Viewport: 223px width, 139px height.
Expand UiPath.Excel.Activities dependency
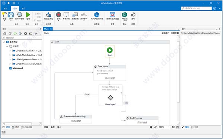point(10,51)
